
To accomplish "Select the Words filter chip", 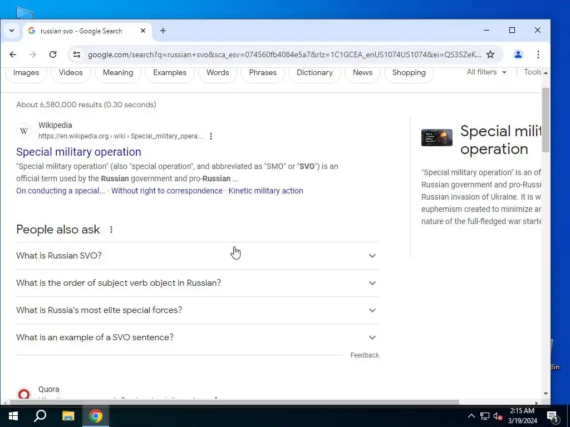I will [218, 73].
